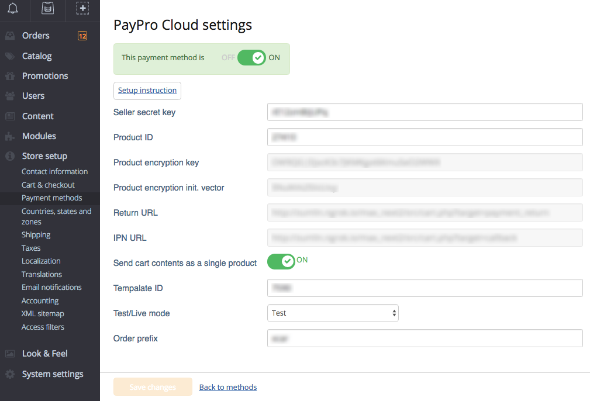Follow the Back to methods link
590x401 pixels.
(227, 387)
